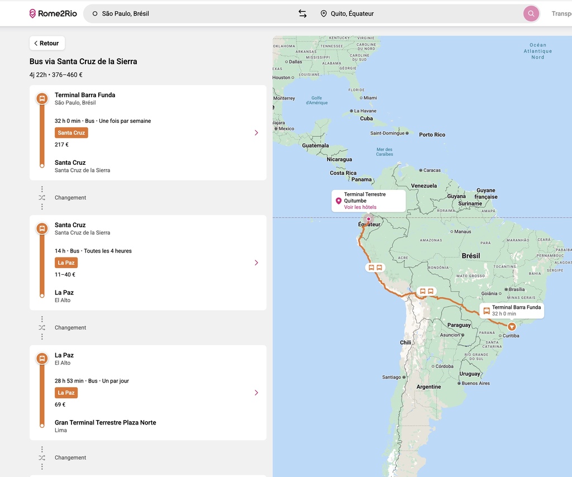The height and width of the screenshot is (477, 572).
Task: Expand the São Paulo to Santa Cruz segment
Action: (x=256, y=133)
